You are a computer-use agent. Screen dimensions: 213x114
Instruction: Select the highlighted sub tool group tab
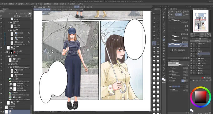[x=178, y=14]
